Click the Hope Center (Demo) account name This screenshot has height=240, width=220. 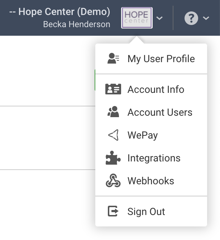60,12
